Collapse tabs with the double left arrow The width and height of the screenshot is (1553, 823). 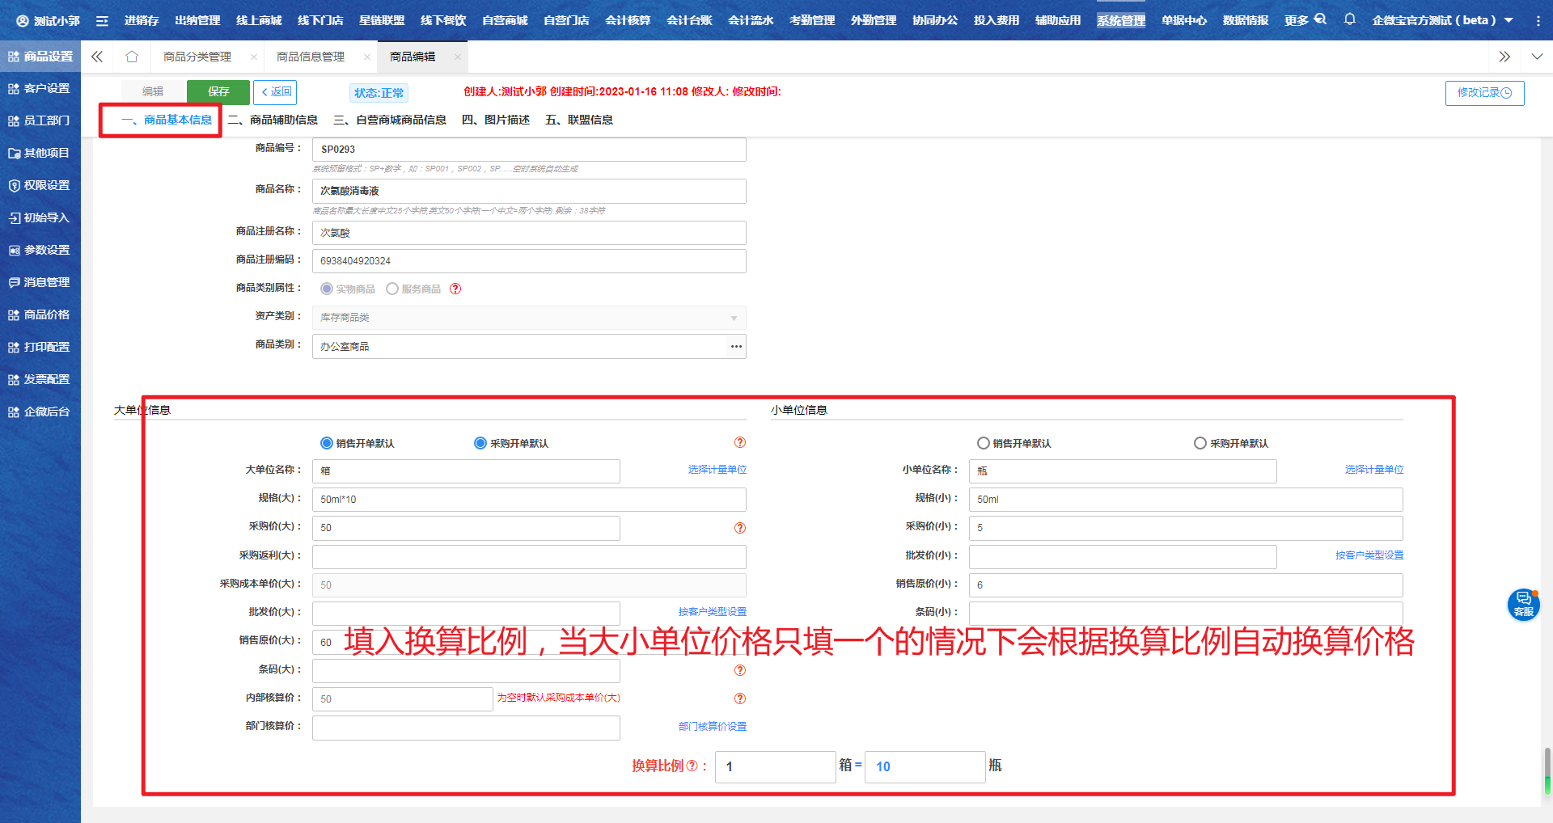coord(97,57)
